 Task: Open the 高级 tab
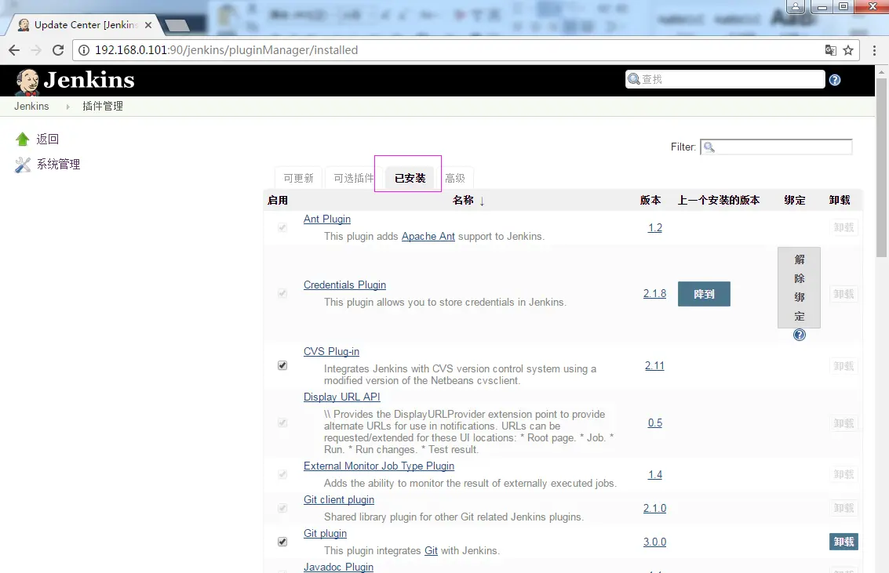click(455, 179)
